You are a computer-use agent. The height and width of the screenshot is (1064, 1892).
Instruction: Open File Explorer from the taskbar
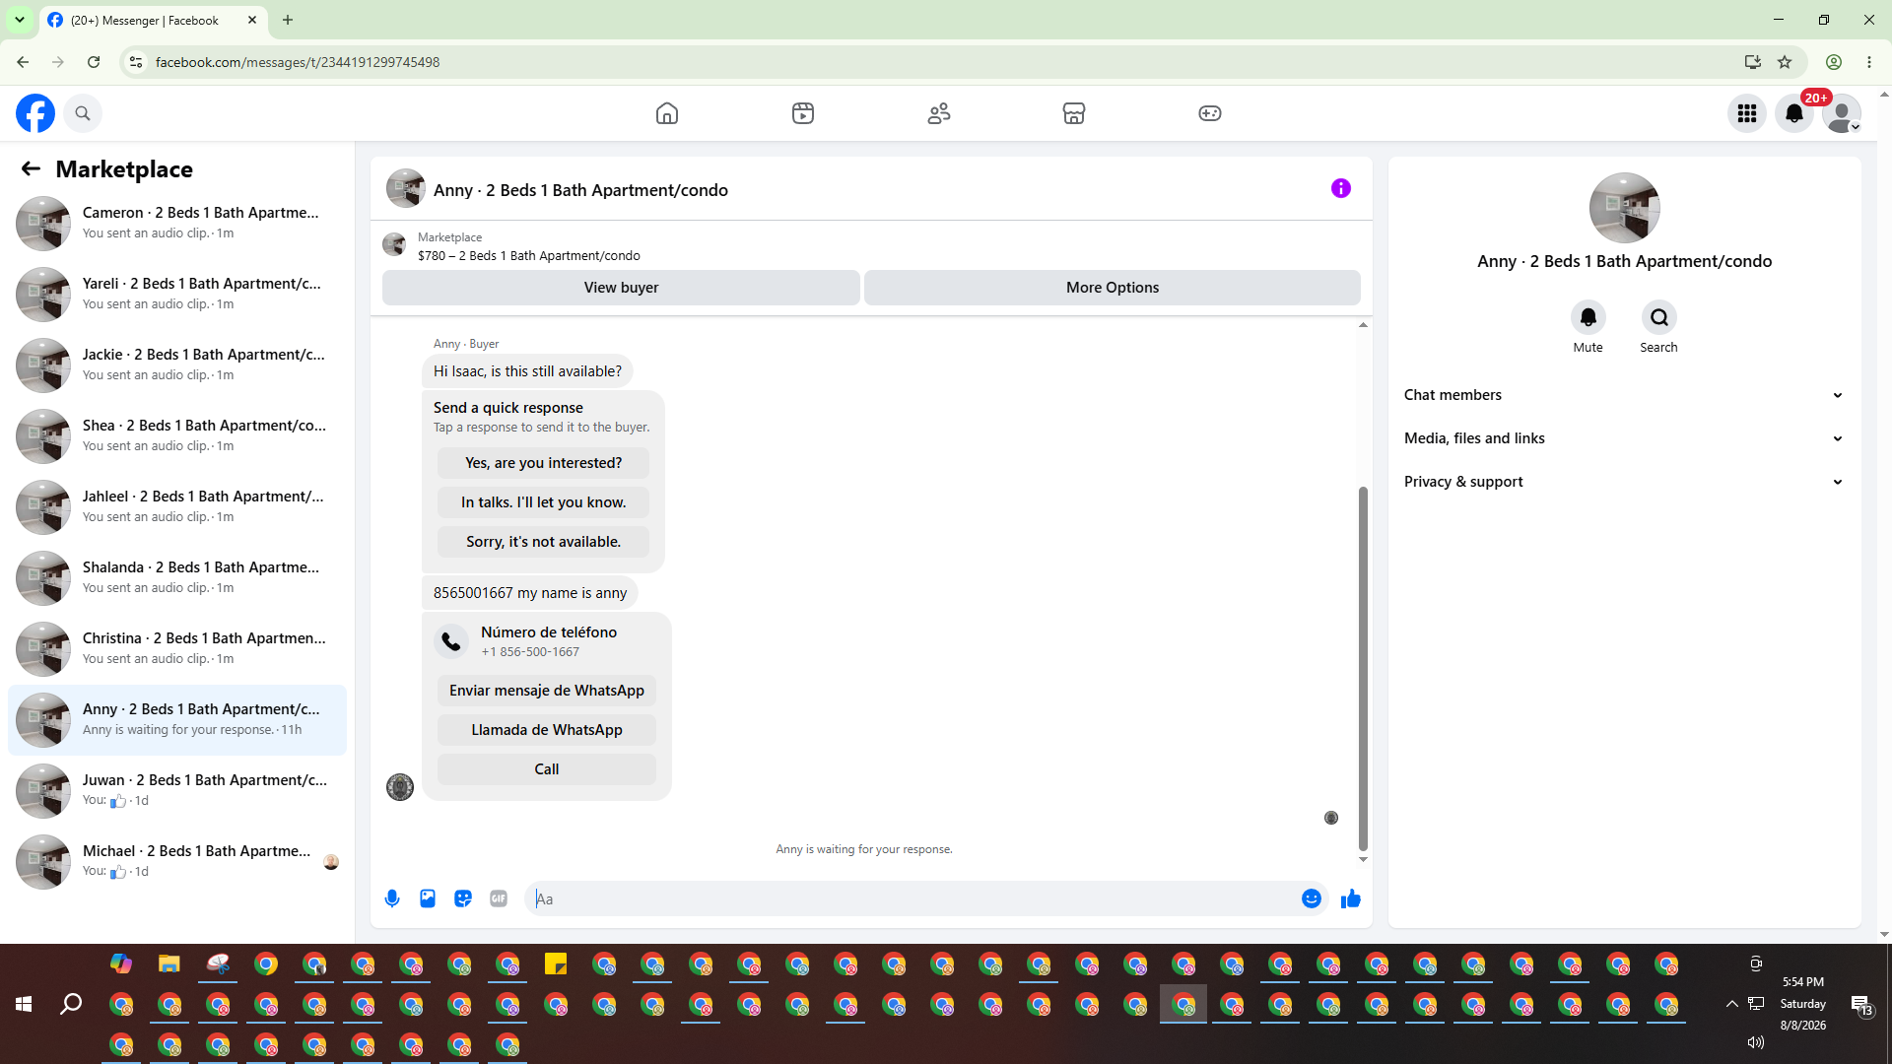169,964
